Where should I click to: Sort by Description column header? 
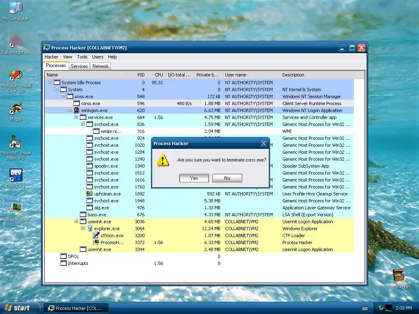coord(317,75)
